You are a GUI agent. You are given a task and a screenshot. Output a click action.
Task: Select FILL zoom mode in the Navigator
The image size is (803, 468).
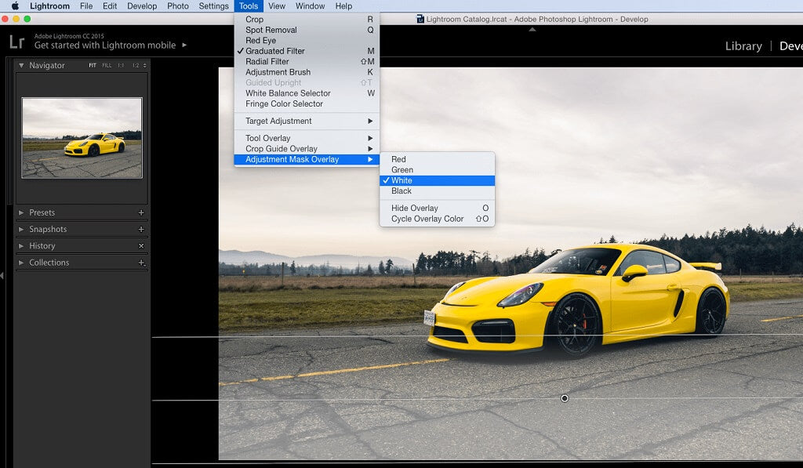[107, 65]
